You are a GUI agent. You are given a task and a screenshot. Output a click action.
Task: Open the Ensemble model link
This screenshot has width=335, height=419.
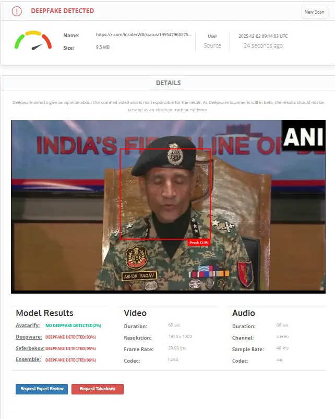point(28,360)
